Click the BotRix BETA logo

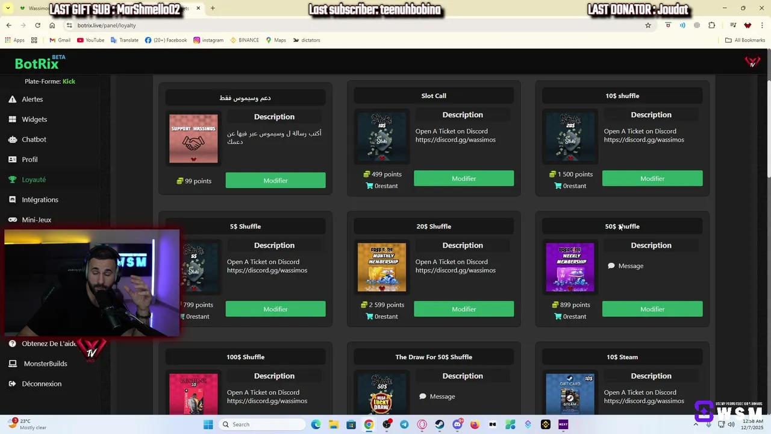coord(40,63)
